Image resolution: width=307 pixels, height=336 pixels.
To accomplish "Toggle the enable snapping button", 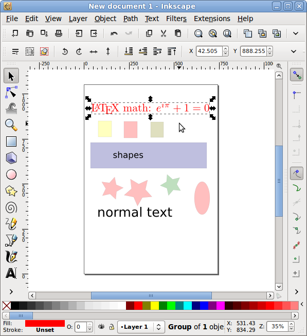I will 297,75.
